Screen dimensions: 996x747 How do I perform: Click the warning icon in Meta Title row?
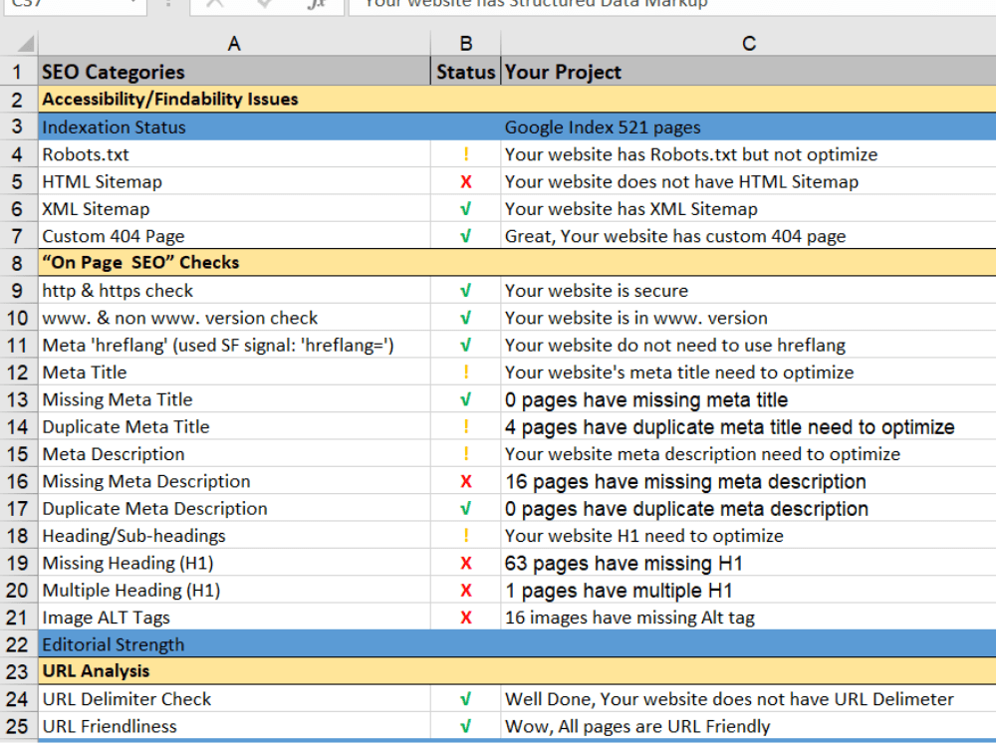pos(465,373)
